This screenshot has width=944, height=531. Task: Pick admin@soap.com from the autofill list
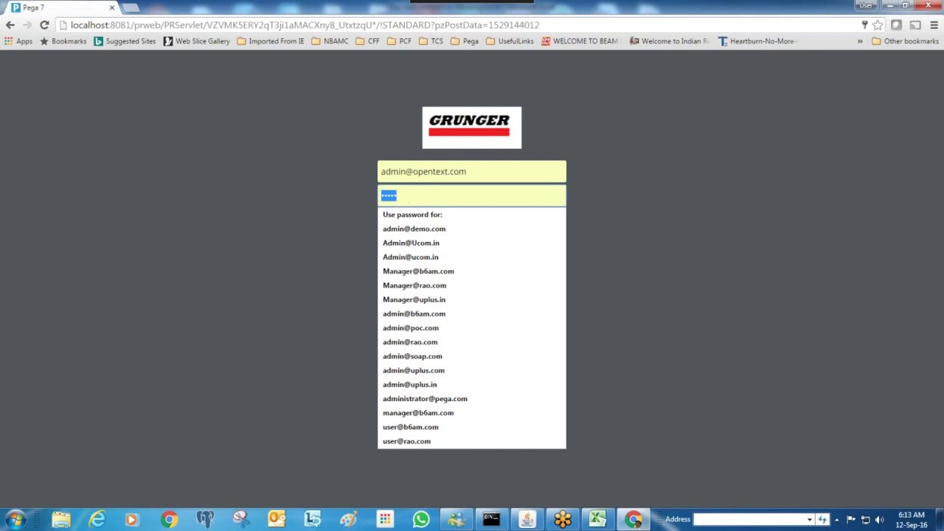tap(471, 356)
